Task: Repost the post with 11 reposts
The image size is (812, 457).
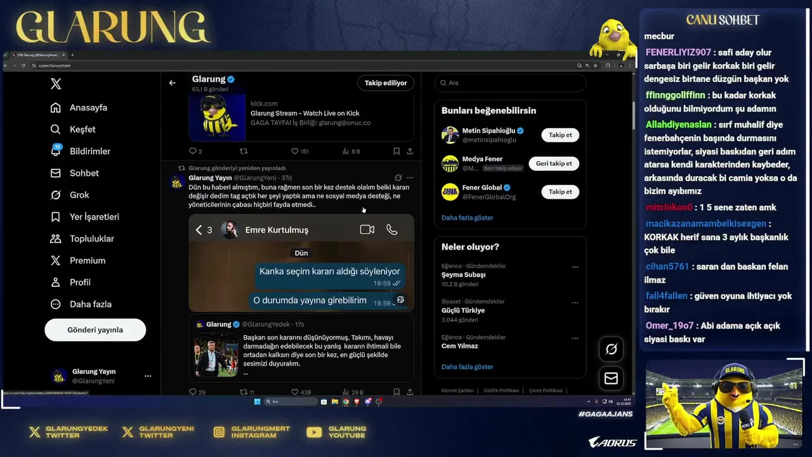Action: [247, 392]
